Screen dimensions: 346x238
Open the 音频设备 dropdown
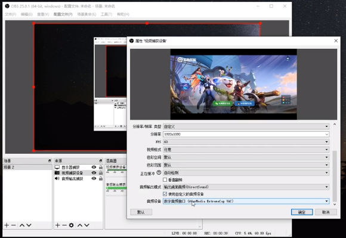pos(246,201)
